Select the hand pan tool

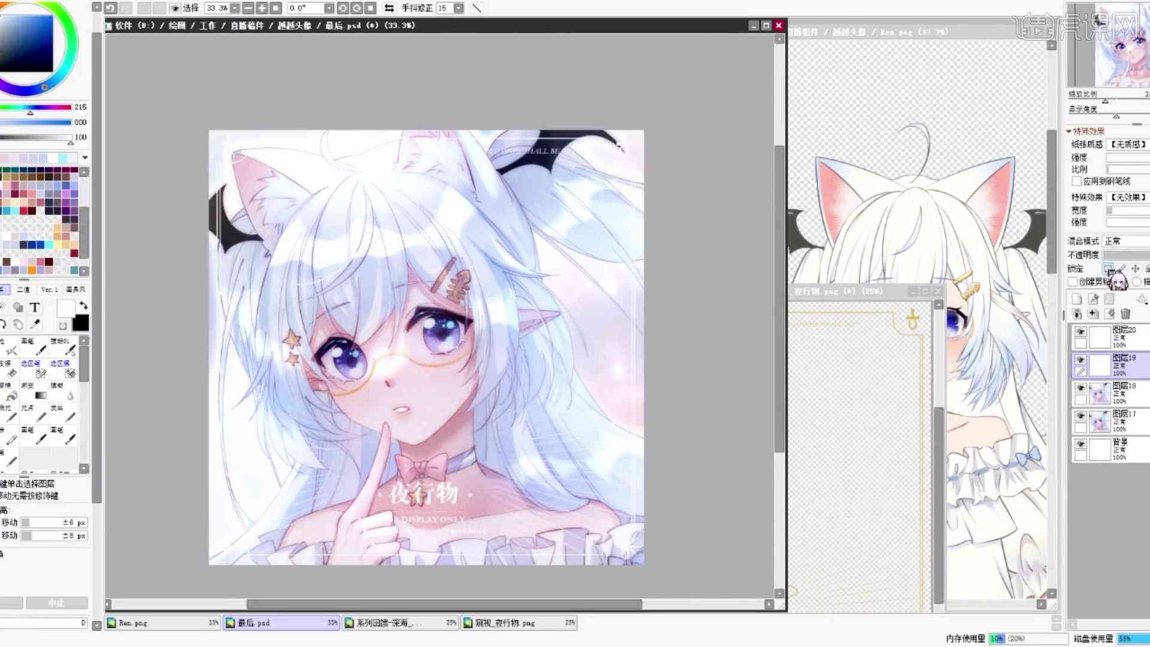point(18,324)
